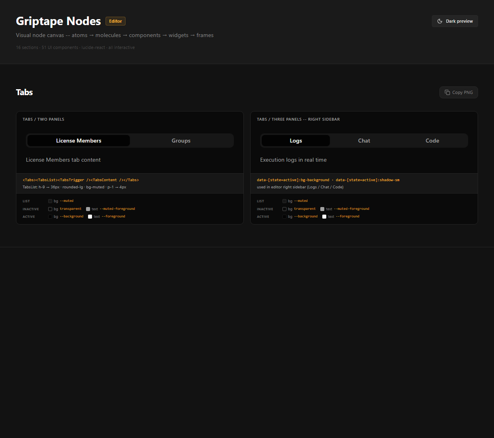Click the Editor badge beside the title

tap(116, 21)
